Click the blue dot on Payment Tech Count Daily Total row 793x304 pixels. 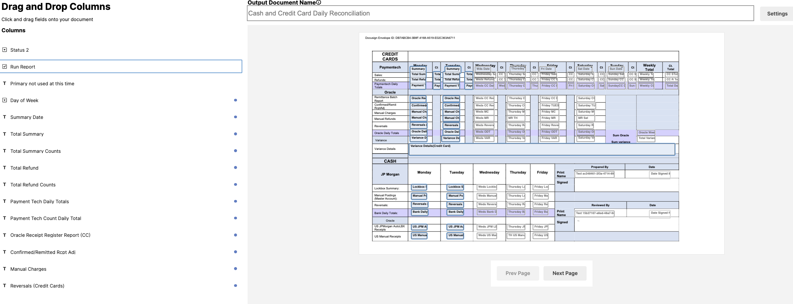click(235, 218)
